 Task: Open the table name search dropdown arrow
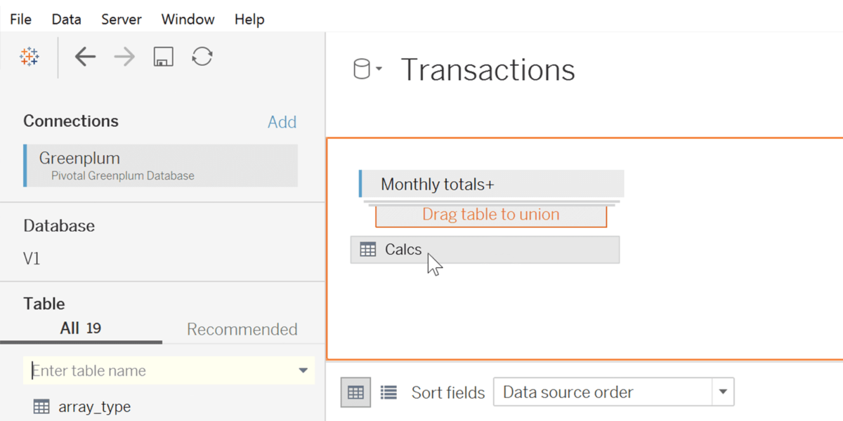point(303,370)
